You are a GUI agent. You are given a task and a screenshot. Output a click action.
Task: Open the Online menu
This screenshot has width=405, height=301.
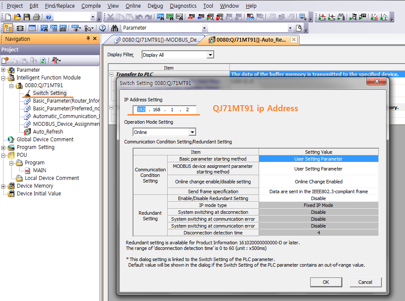click(133, 6)
